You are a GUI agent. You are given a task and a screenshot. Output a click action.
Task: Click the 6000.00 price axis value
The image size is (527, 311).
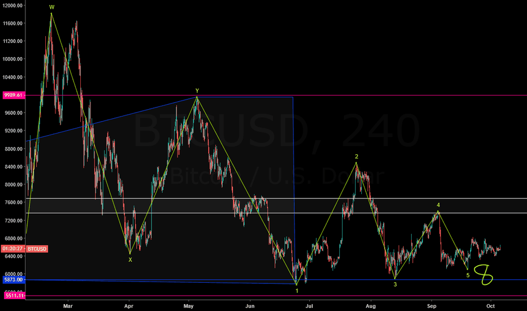(14, 274)
